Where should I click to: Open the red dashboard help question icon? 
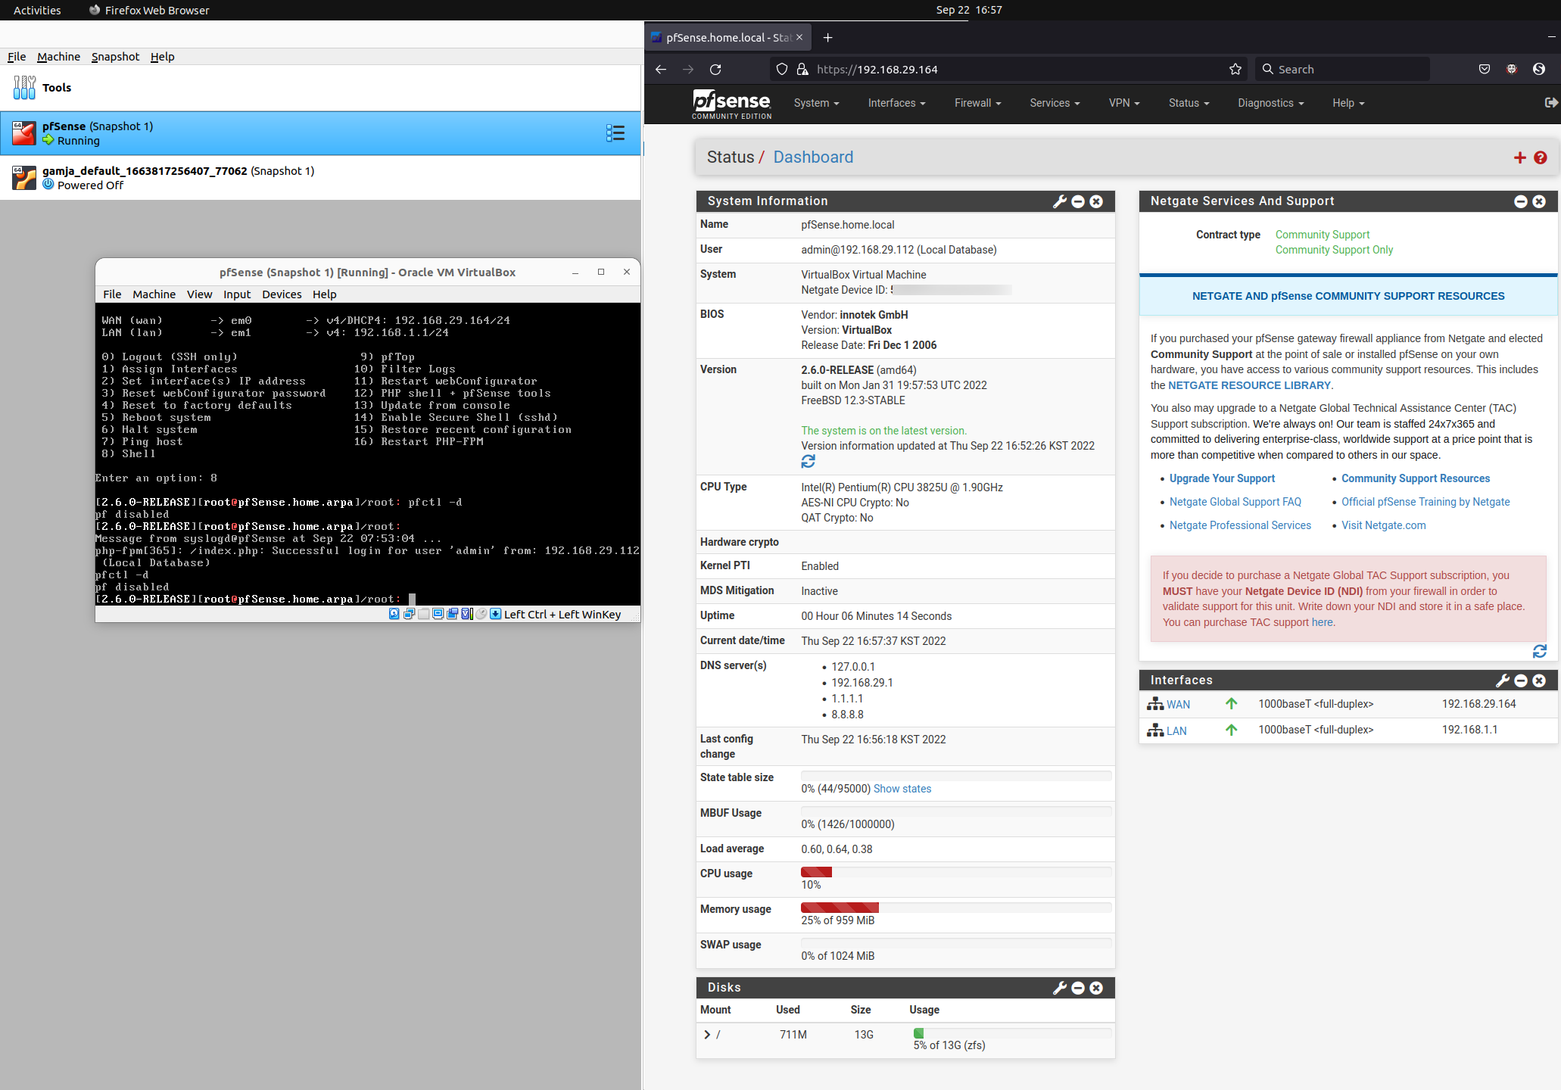(1540, 157)
